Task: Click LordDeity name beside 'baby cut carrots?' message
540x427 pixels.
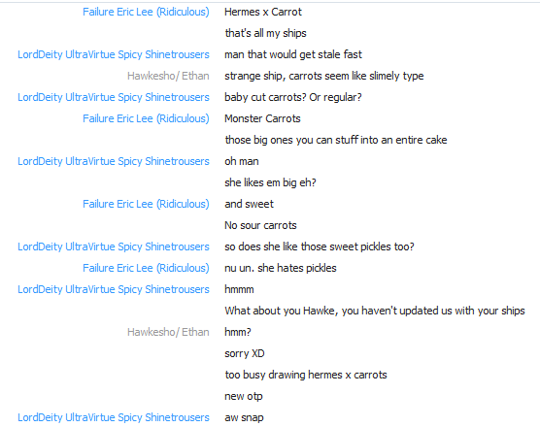Action: tap(114, 97)
